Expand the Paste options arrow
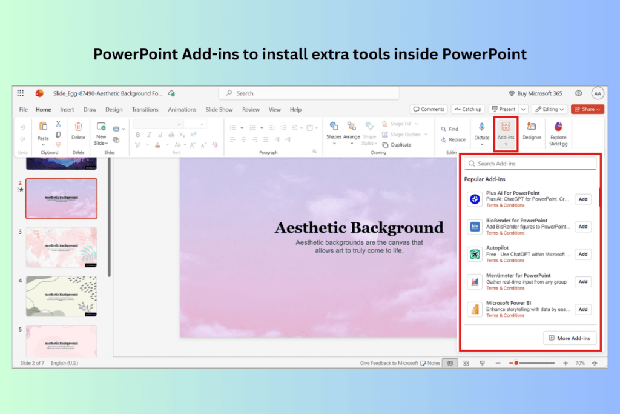Image resolution: width=620 pixels, height=414 pixels. [x=43, y=145]
